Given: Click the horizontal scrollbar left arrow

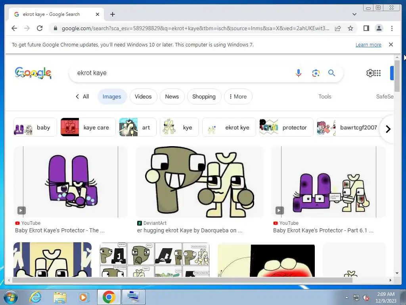Looking at the screenshot, I should (9, 280).
